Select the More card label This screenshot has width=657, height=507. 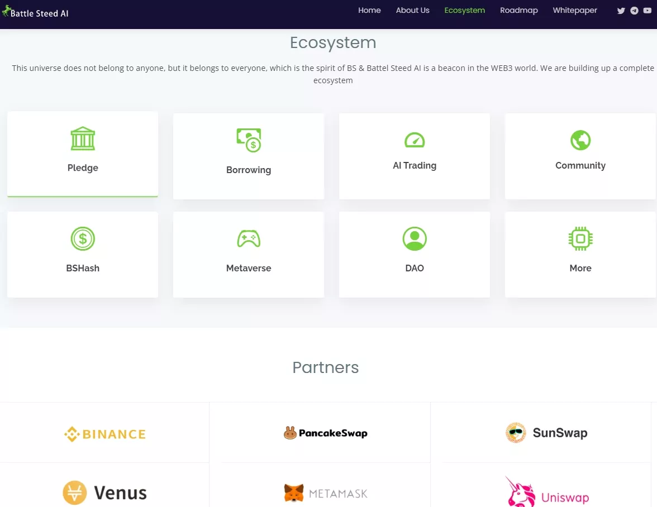tap(580, 268)
